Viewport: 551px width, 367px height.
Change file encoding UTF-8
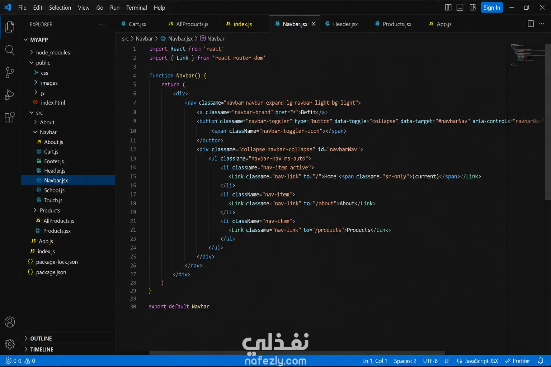pos(430,361)
